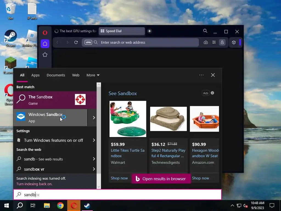281x211 pixels.
Task: Click the results list scrollbar up arrow
Action: (x=99, y=85)
